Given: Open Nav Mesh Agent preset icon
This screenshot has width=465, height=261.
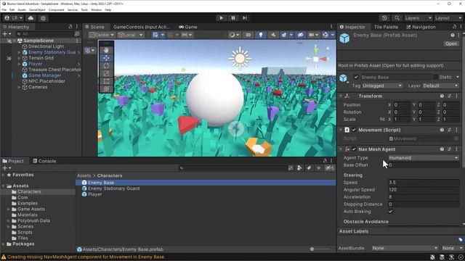Looking at the screenshot, I should pyautogui.click(x=449, y=149).
